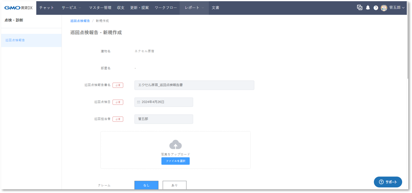This screenshot has width=412, height=193.
Task: Click the 新規作成 breadcrumb text
Action: (102, 21)
